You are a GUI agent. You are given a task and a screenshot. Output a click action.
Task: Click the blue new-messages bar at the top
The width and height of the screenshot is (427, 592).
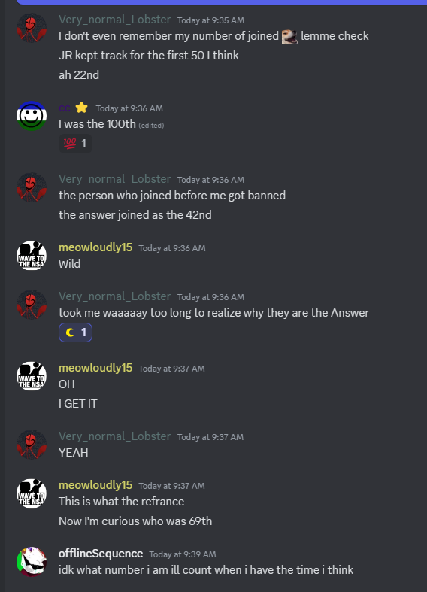point(222,2)
